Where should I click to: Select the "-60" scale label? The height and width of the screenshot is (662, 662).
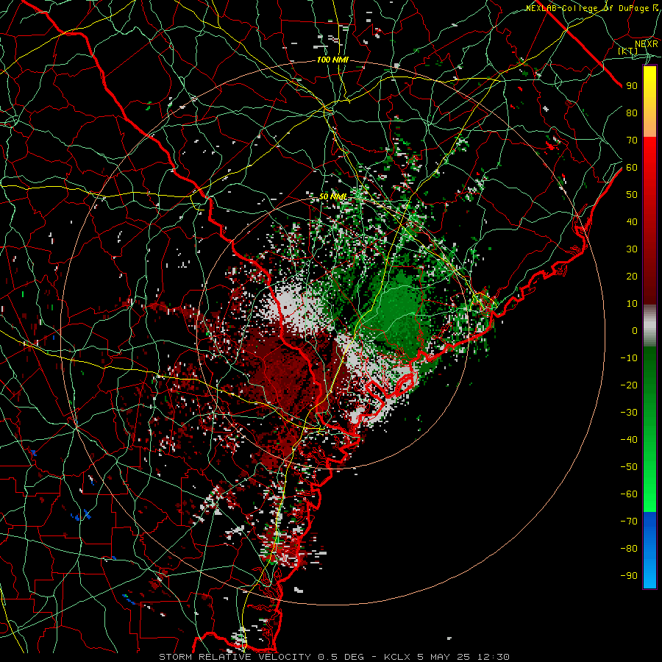click(x=629, y=494)
